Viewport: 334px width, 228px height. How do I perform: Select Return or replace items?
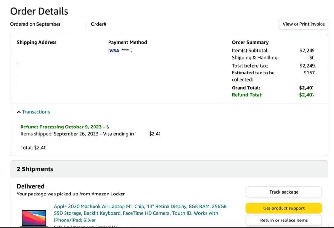[x=284, y=220]
